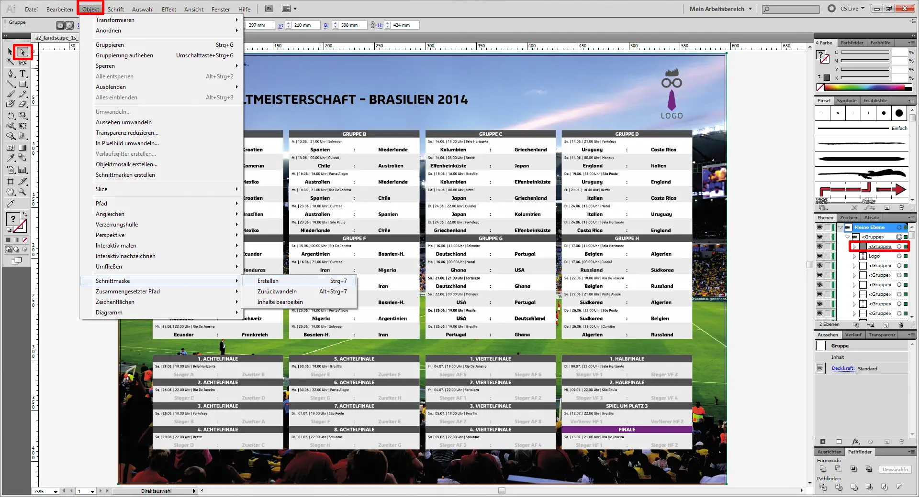Switch to the Zeichen tab
This screenshot has width=919, height=497.
point(848,218)
